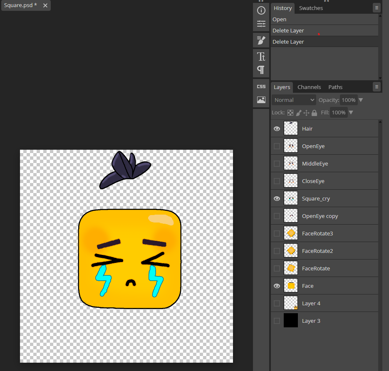Image resolution: width=389 pixels, height=371 pixels.
Task: Switch to the History tab
Action: (x=282, y=8)
